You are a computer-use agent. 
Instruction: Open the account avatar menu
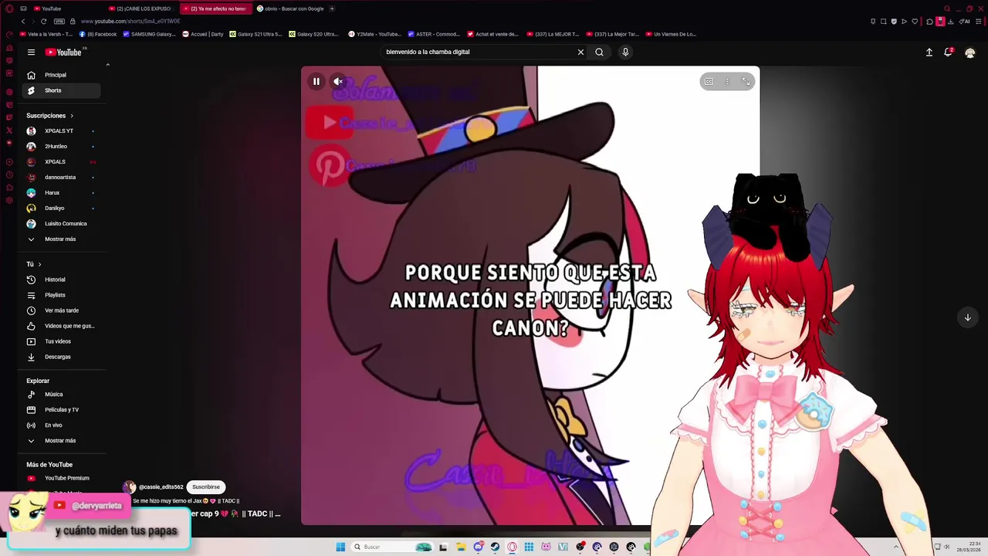click(970, 53)
